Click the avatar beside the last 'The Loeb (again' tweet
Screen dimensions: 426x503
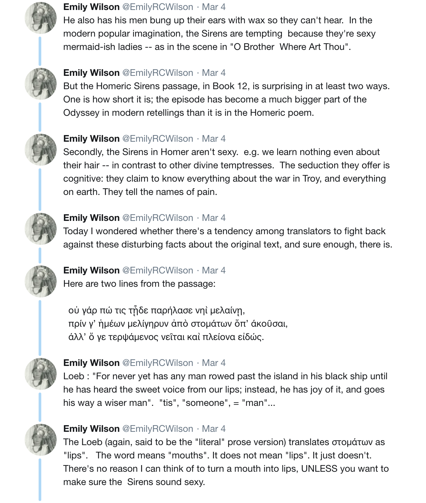point(41,440)
